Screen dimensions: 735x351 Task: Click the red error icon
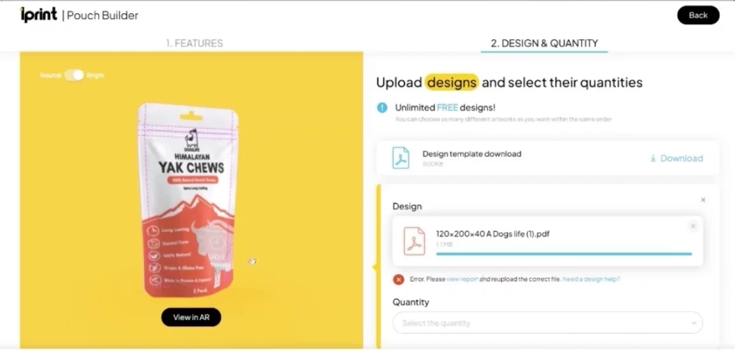(399, 279)
